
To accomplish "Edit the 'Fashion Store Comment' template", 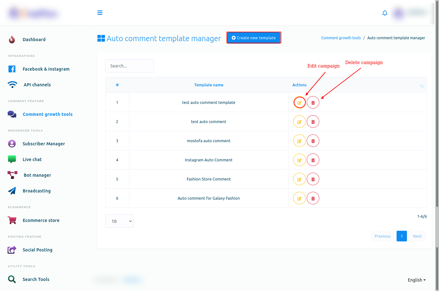I will (299, 179).
